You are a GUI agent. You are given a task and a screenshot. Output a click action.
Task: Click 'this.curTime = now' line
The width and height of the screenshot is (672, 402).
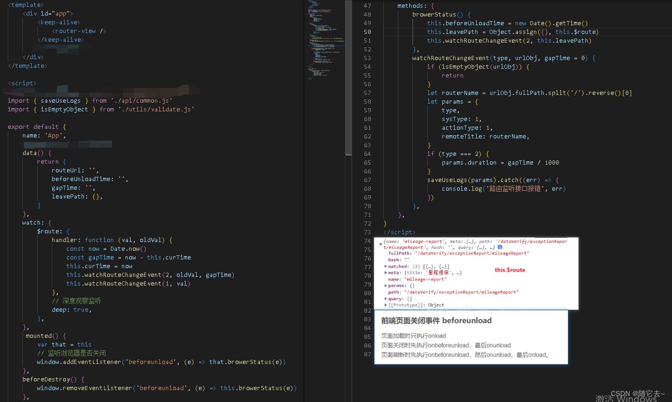pos(99,266)
